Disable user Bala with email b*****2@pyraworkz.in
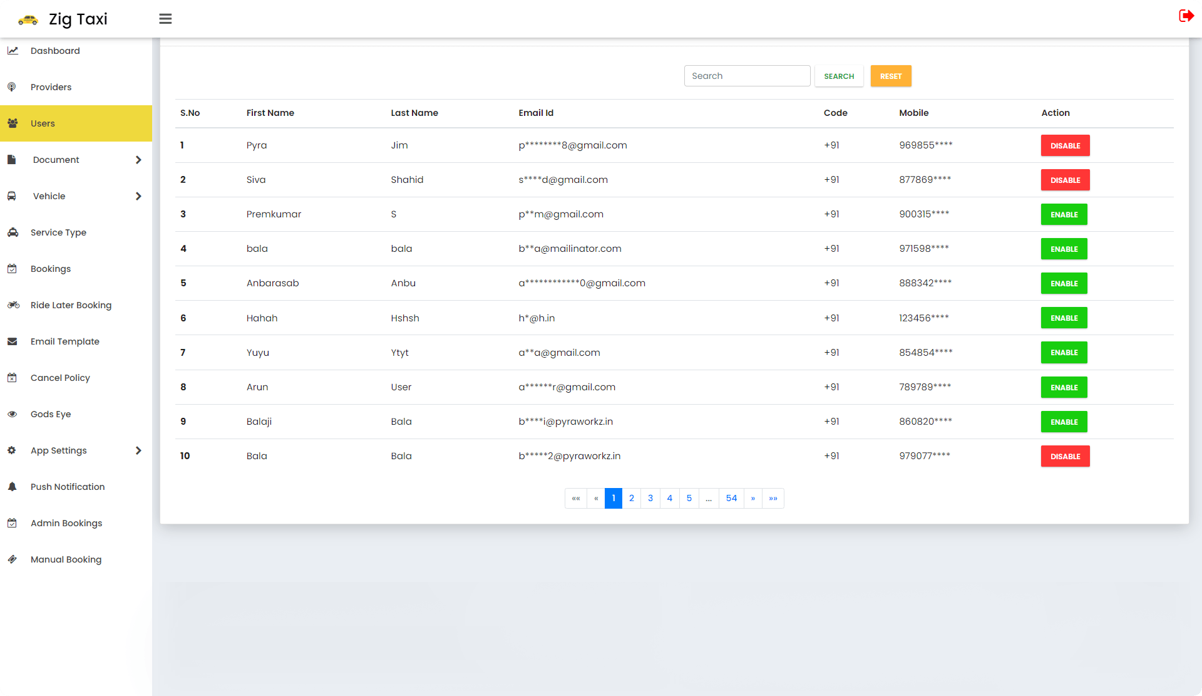The image size is (1202, 696). pyautogui.click(x=1065, y=456)
